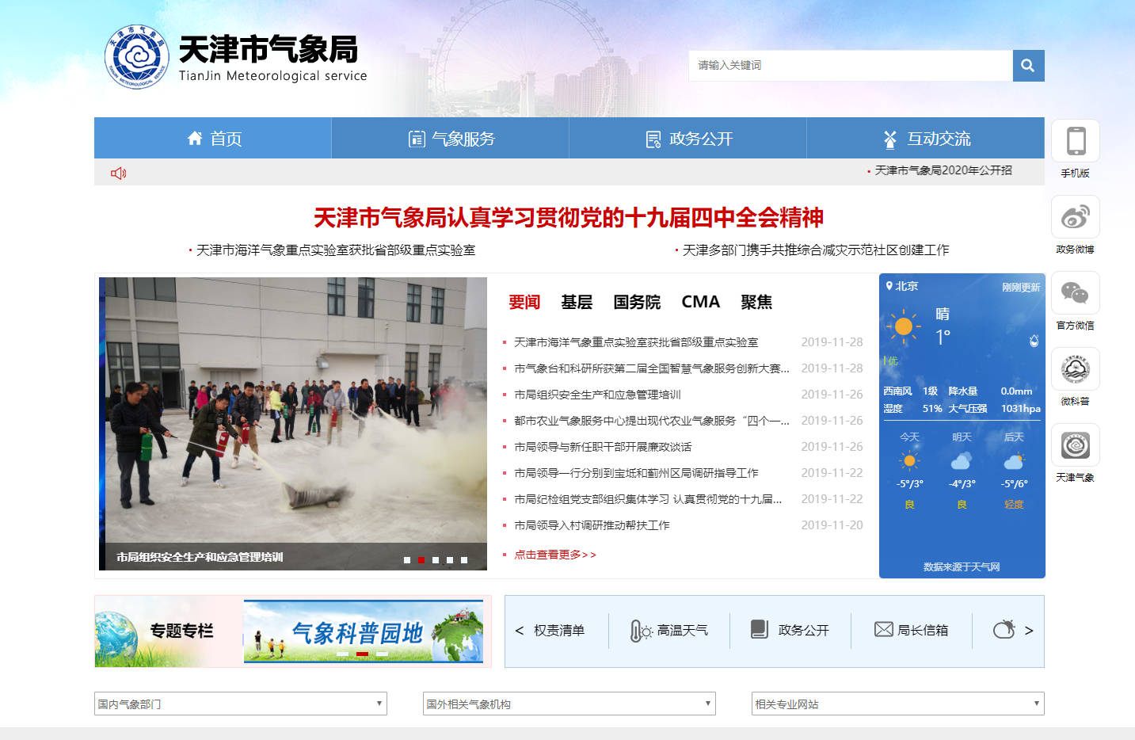This screenshot has height=740, width=1135.
Task: Open the 国外相关气象机构 dropdown
Action: pos(569,704)
